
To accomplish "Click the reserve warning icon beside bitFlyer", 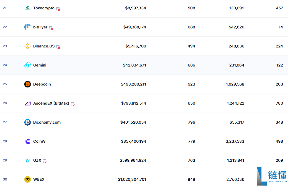I will [51, 28].
